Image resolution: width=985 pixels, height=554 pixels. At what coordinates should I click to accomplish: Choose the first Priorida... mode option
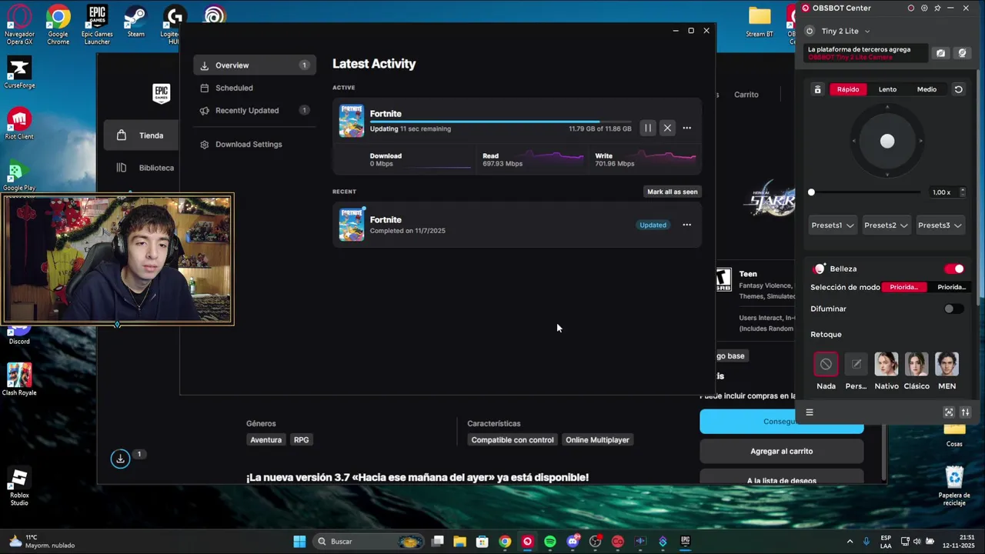tap(904, 287)
